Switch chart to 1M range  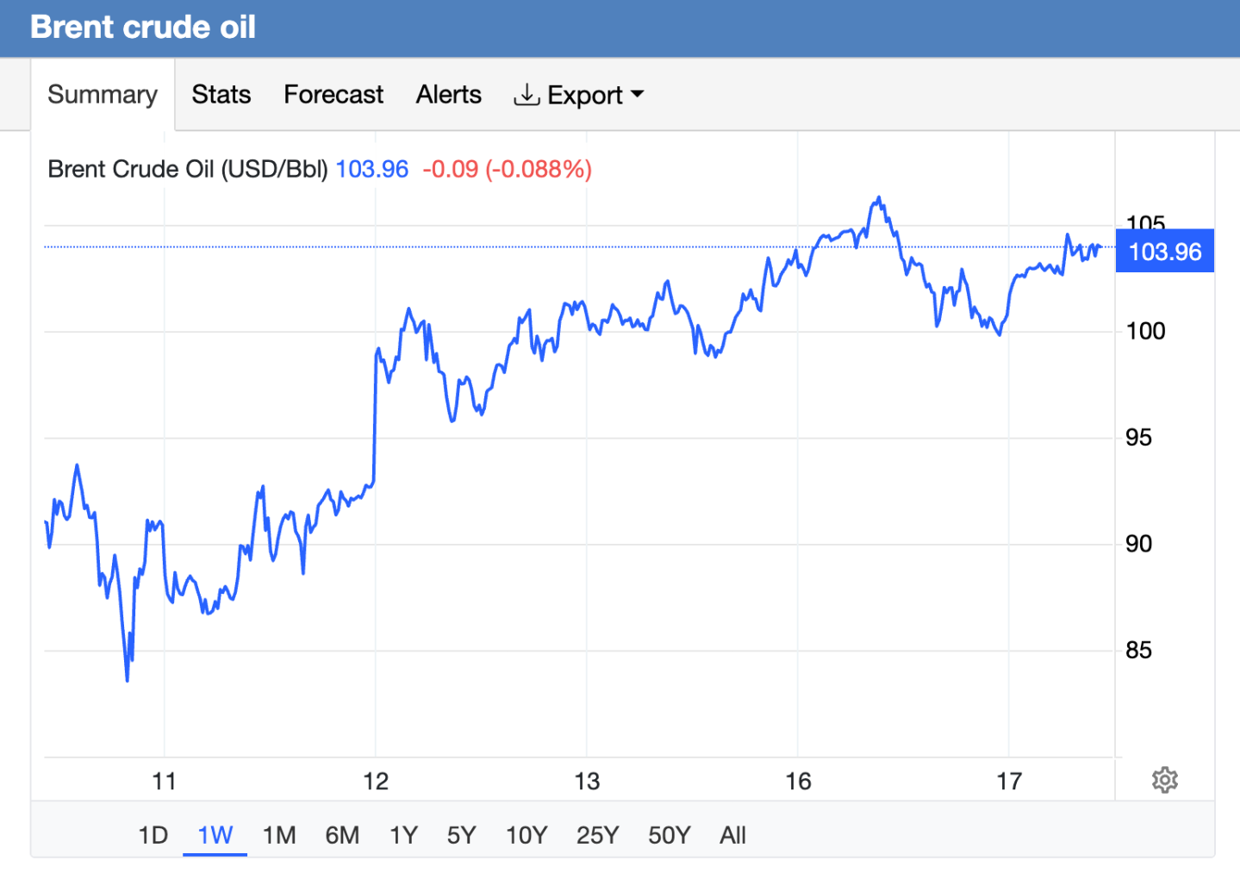279,835
